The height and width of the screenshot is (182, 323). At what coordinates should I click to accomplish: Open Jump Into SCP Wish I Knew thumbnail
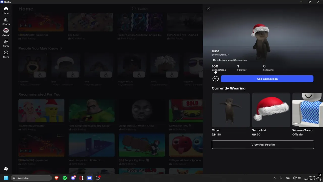tap(142, 110)
